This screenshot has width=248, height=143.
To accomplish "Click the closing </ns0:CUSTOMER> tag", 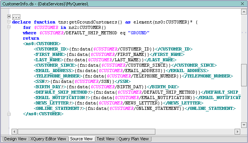I will point(43,114).
